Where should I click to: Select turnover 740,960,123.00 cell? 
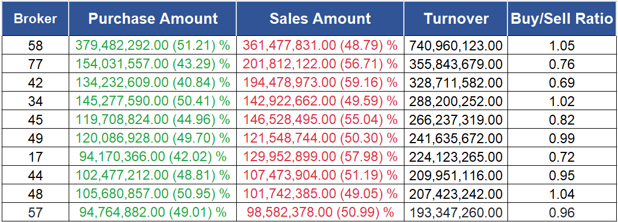point(456,46)
